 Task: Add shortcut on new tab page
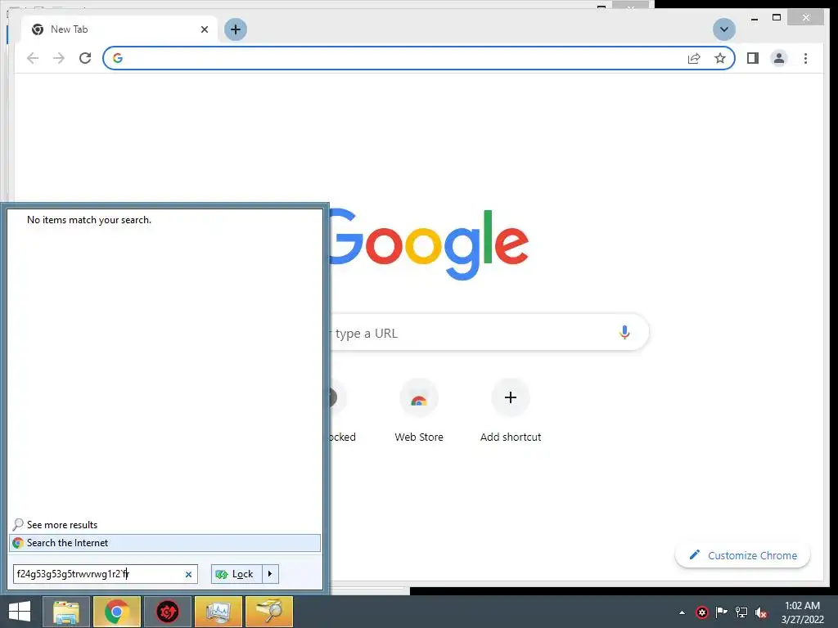click(x=511, y=411)
